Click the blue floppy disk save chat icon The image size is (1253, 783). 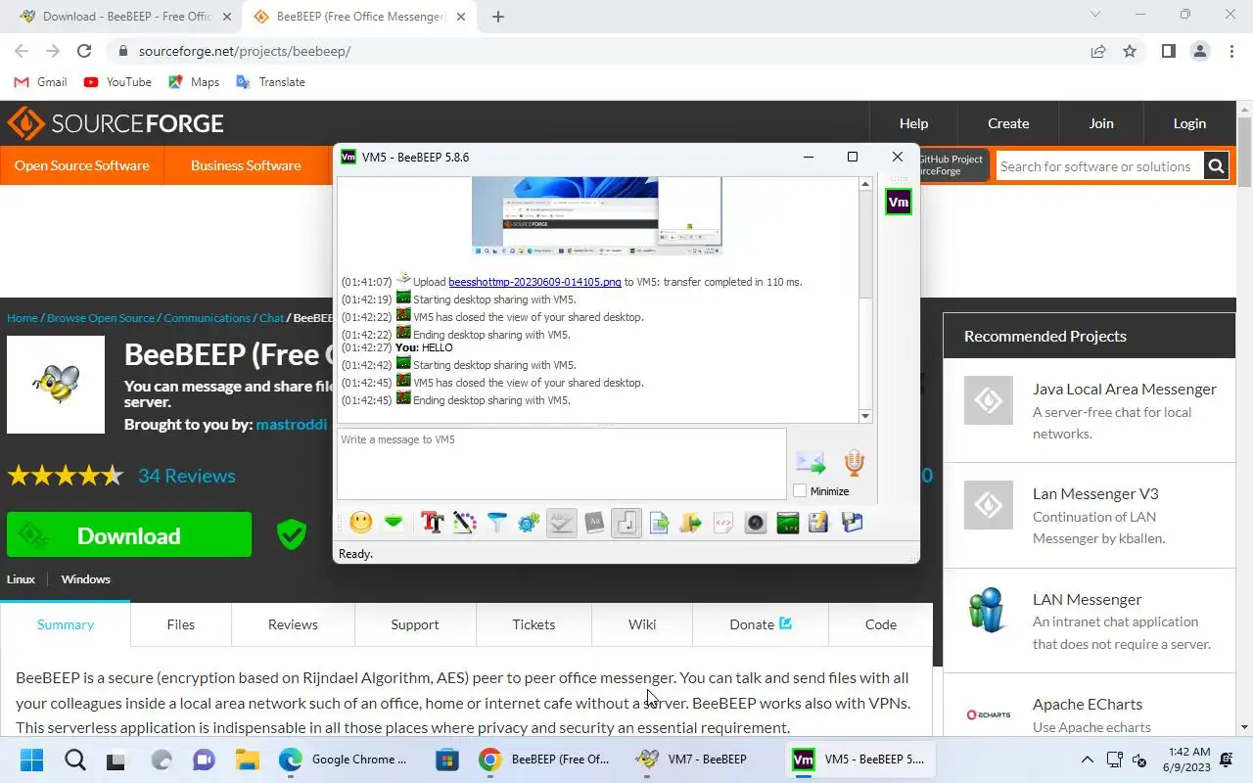coord(852,523)
